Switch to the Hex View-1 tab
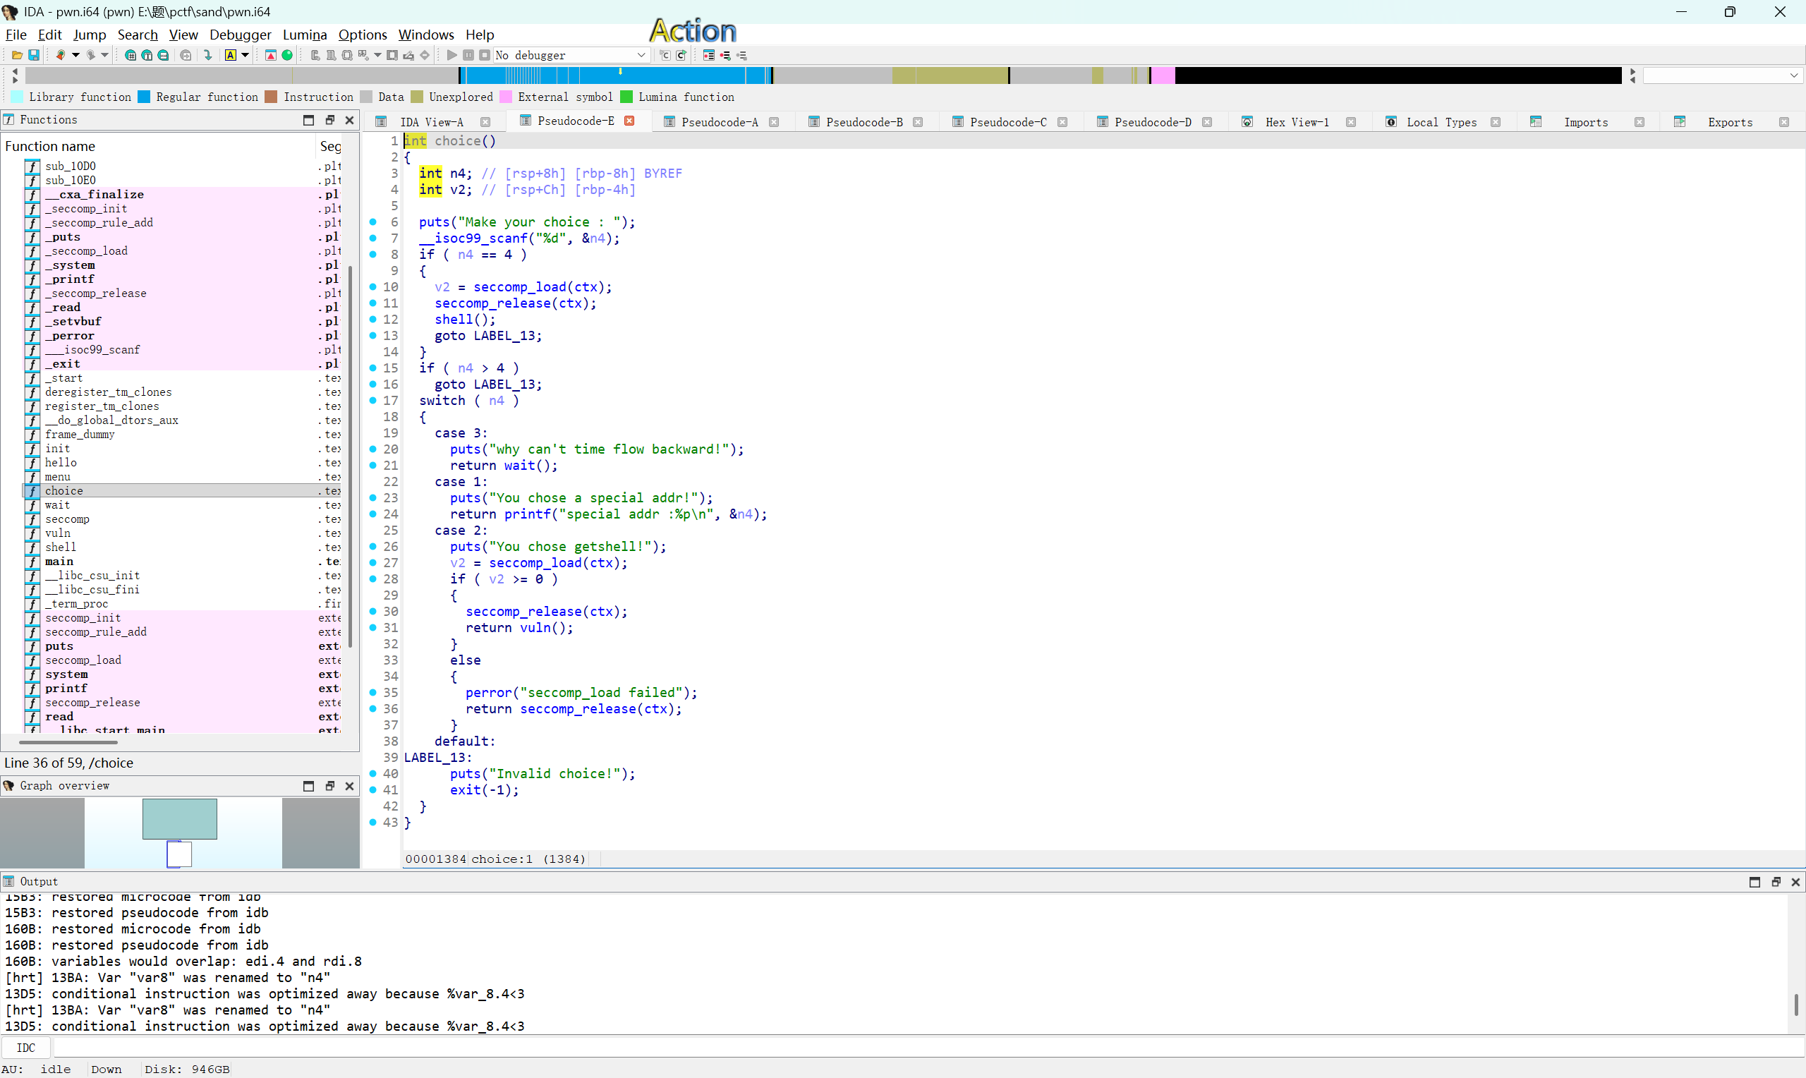This screenshot has width=1806, height=1078. click(1296, 122)
